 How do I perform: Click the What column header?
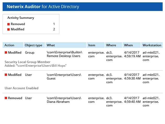66,45
